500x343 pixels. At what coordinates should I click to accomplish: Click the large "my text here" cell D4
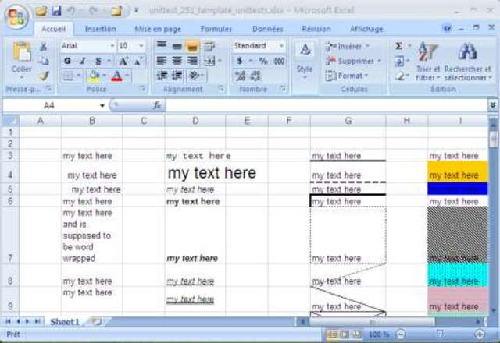[x=195, y=172]
